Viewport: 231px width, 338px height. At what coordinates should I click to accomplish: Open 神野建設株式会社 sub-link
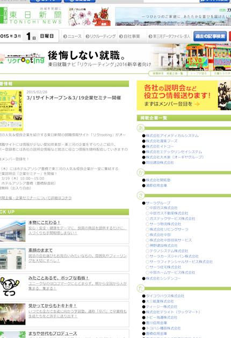(164, 246)
